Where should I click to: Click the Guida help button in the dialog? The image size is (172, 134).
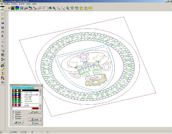point(35,123)
